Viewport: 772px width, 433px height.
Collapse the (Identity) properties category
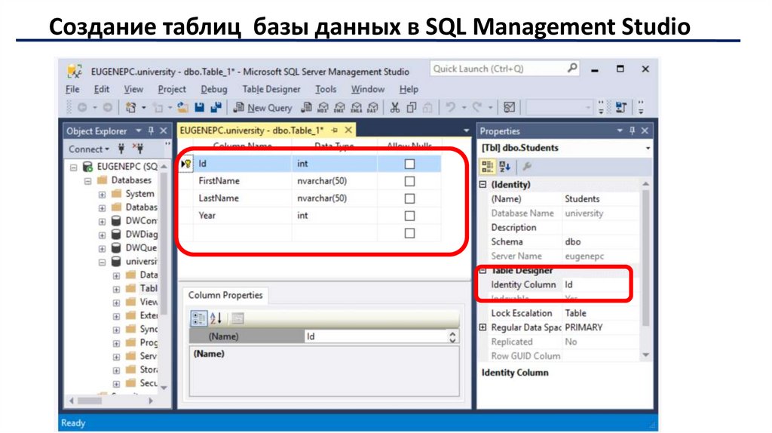tap(483, 184)
